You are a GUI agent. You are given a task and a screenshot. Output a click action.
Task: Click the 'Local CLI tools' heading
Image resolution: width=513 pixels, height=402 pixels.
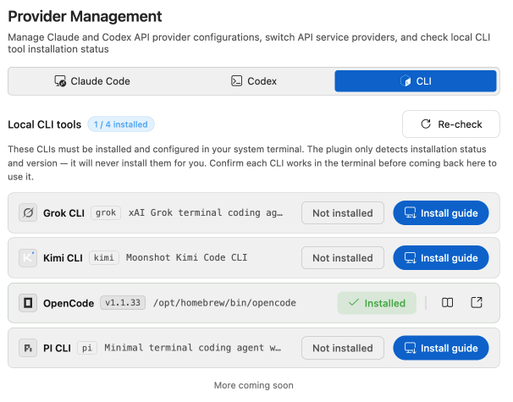pyautogui.click(x=45, y=124)
